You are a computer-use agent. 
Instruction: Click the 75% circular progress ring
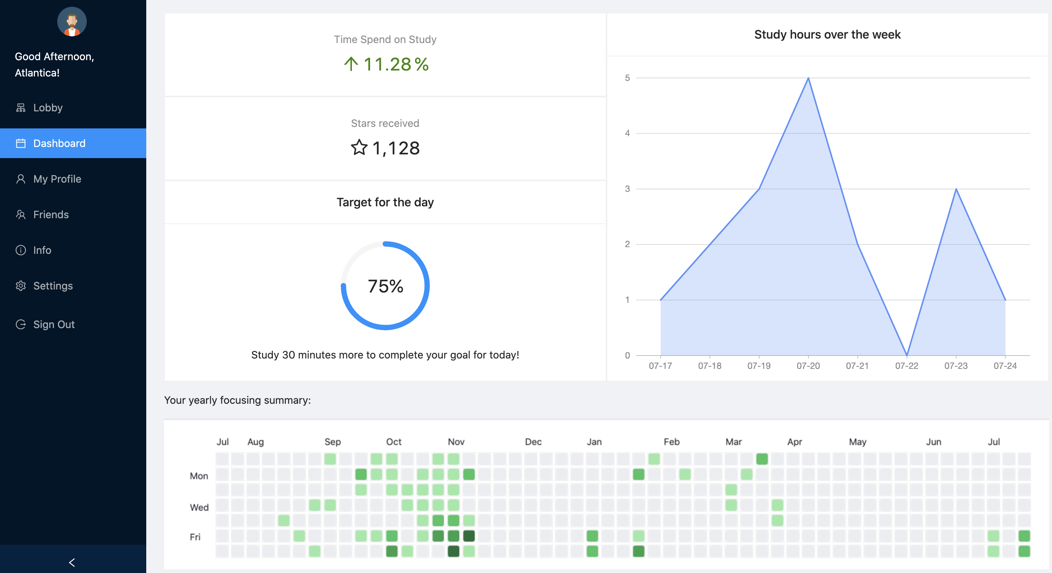tap(385, 286)
